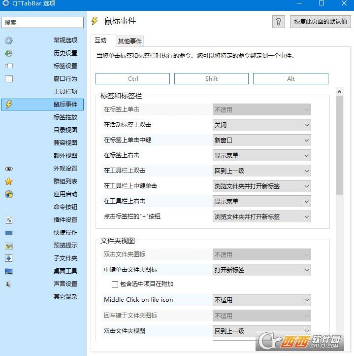The width and height of the screenshot is (354, 356).
Task: Click the speaker icon beside 声音设置
Action: pos(8,284)
